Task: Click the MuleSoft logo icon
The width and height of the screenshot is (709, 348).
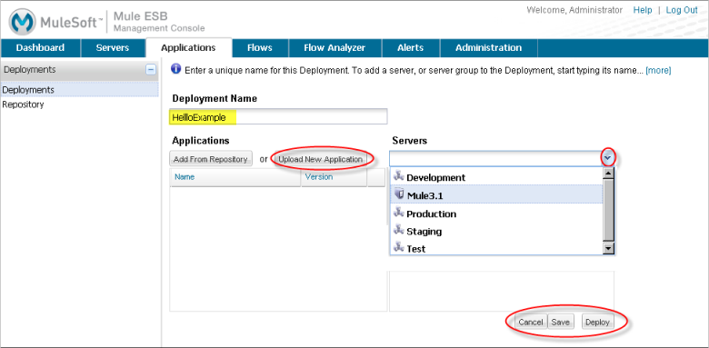Action: [x=22, y=21]
